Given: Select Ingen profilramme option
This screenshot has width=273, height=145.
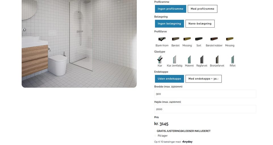Looking at the screenshot, I should (x=170, y=9).
